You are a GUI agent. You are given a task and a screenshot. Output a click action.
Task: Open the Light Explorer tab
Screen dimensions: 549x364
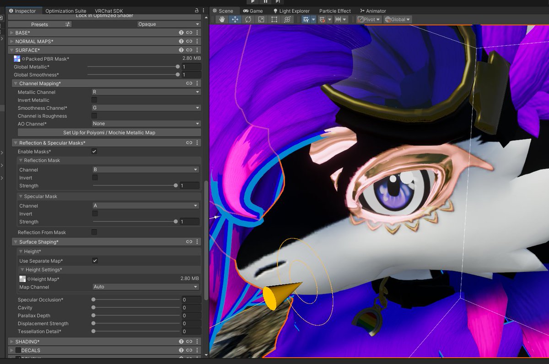tap(291, 11)
